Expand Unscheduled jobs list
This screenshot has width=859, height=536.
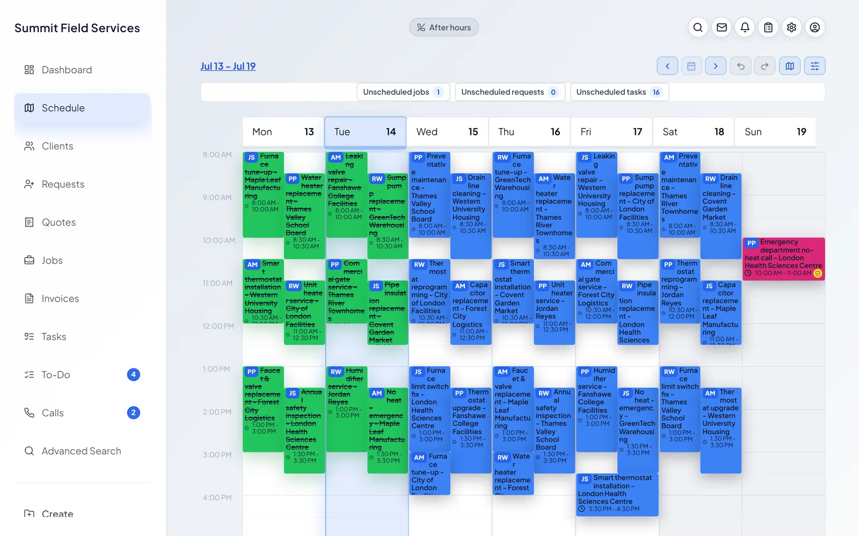[403, 92]
